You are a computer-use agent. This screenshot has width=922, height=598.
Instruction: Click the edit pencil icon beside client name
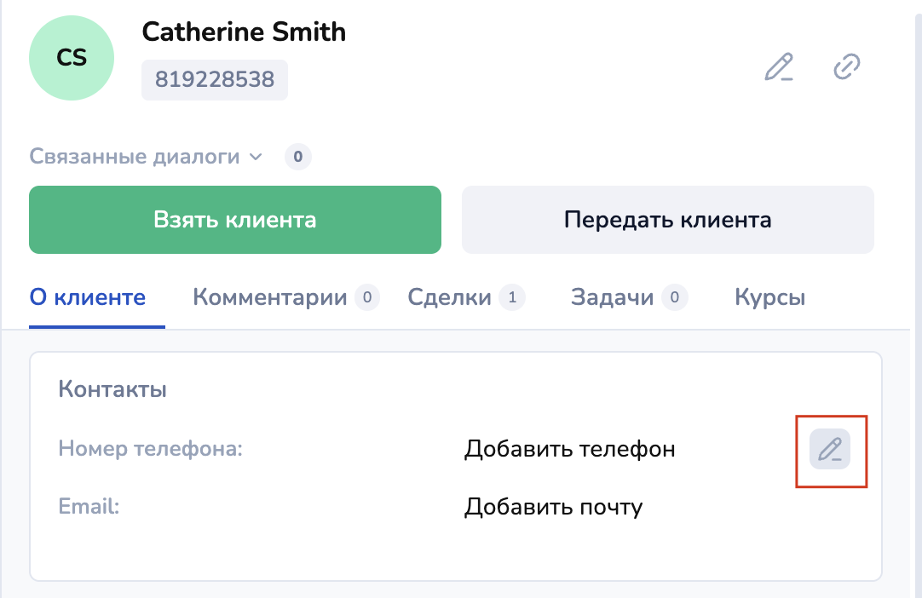point(779,67)
